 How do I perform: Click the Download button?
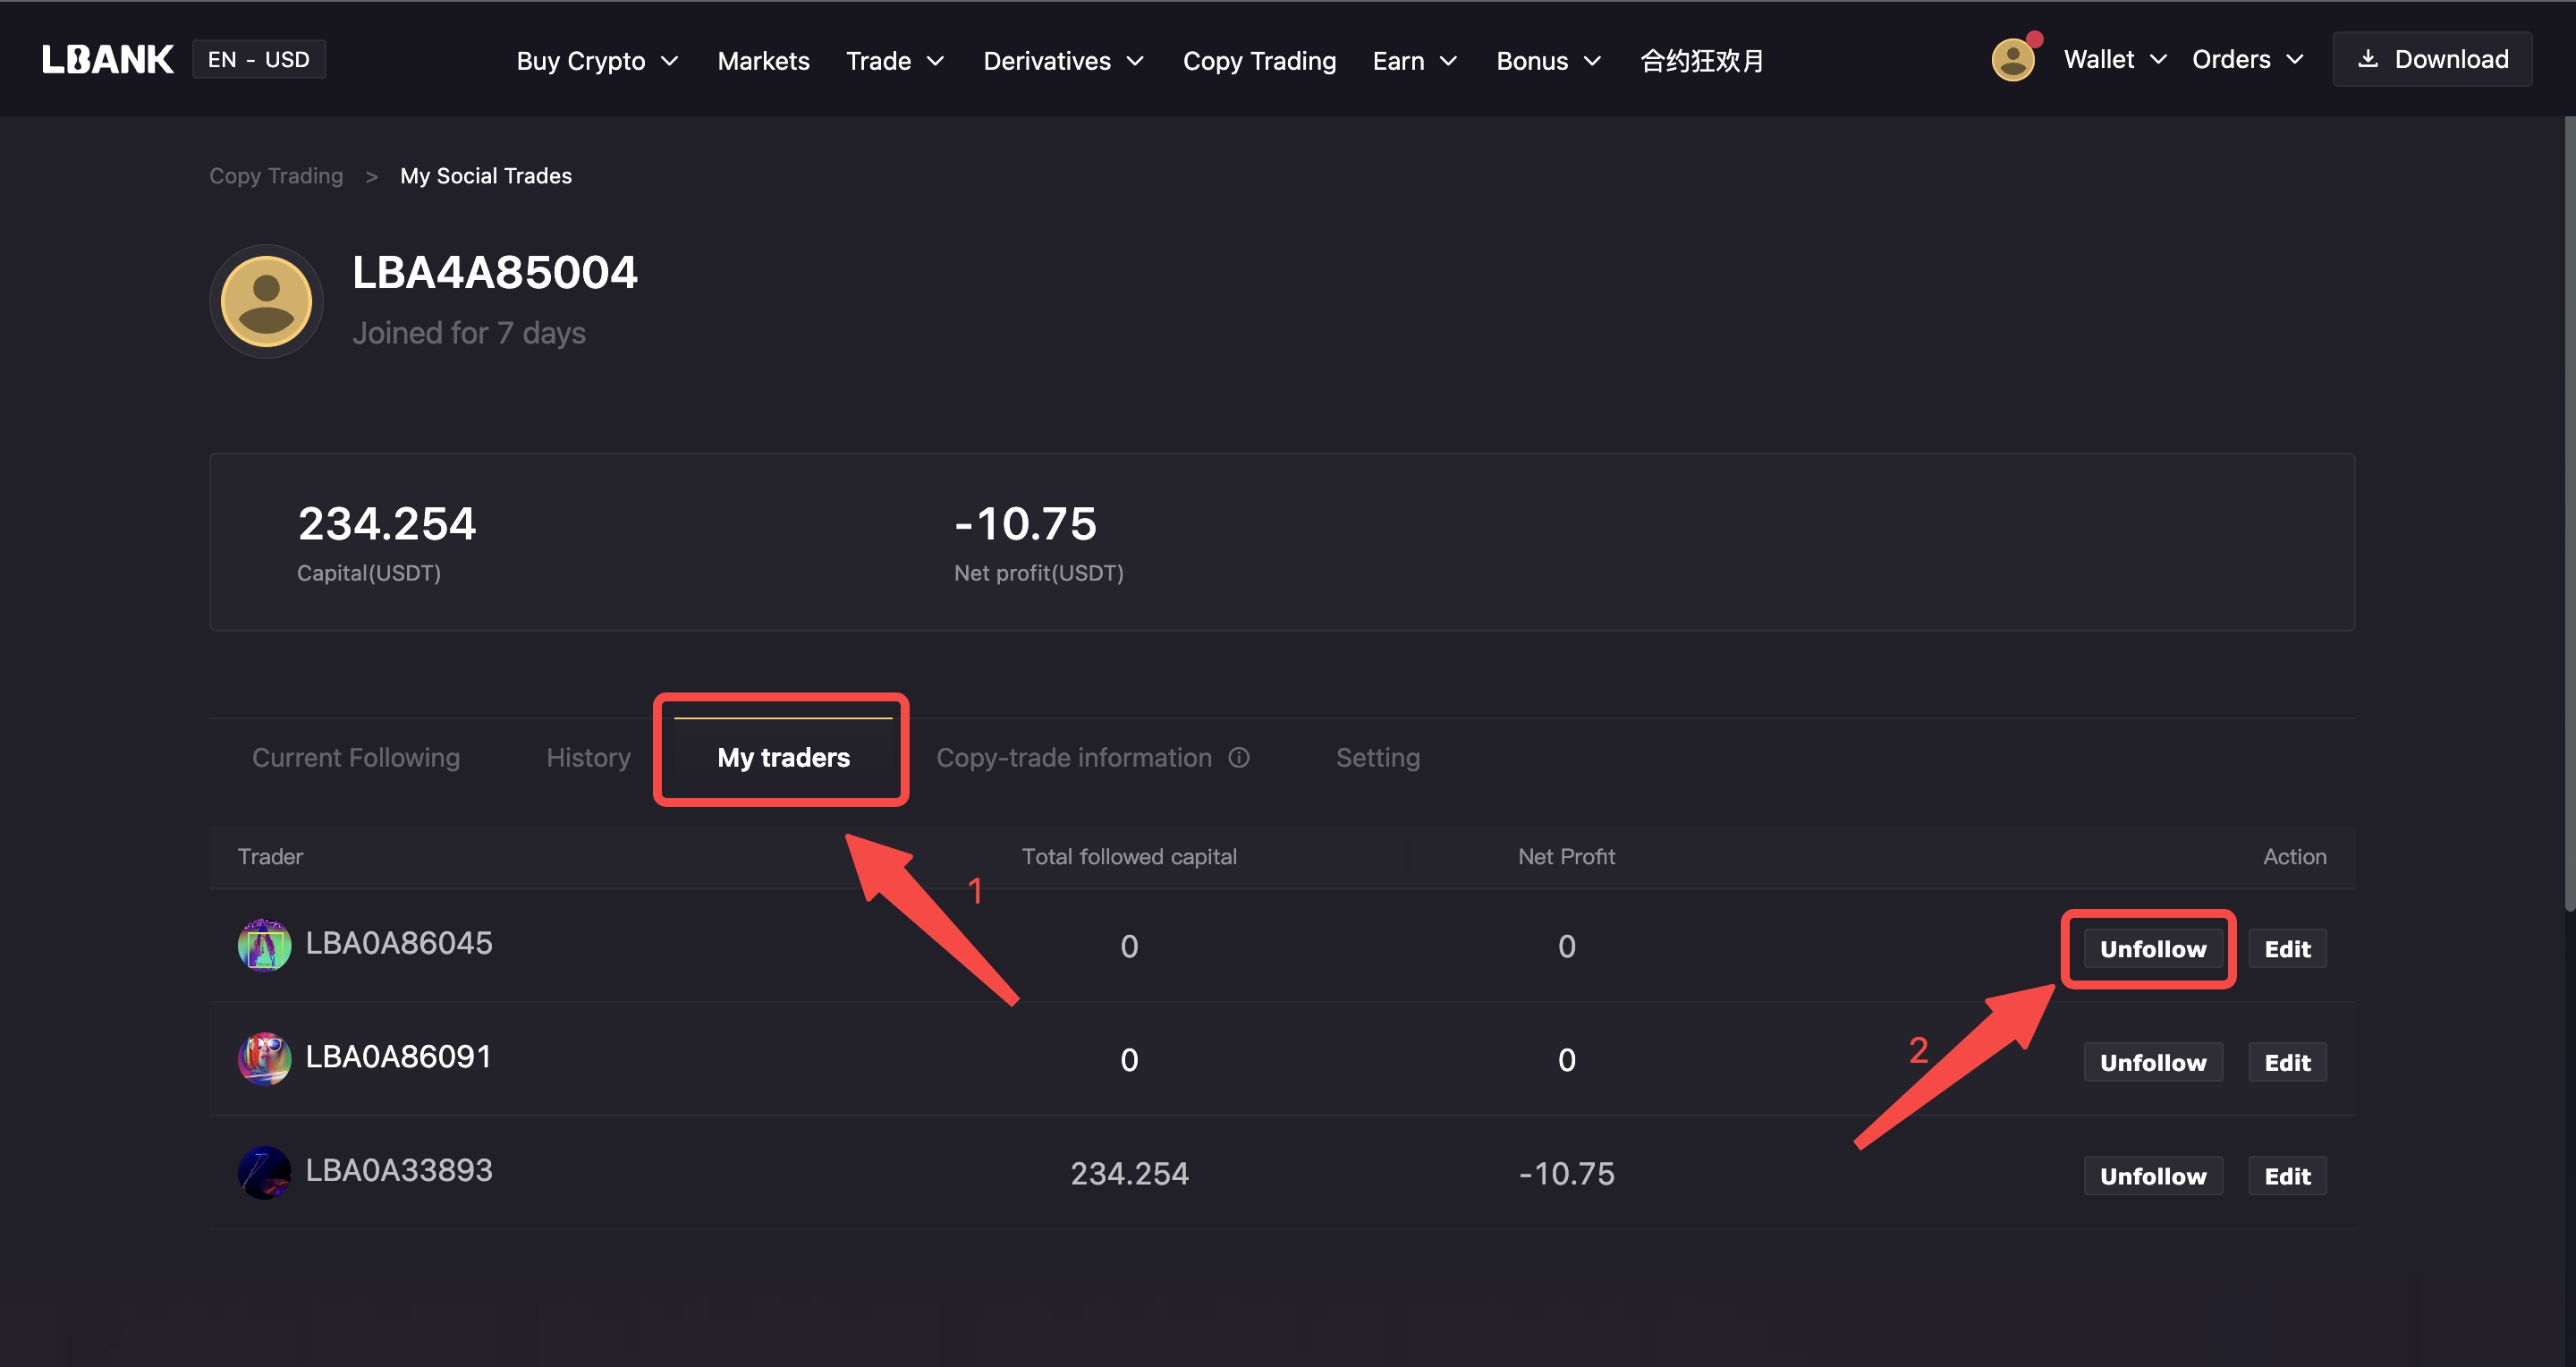[2432, 59]
